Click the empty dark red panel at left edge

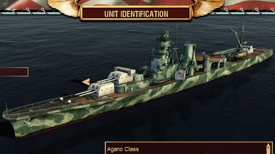pos(14,72)
